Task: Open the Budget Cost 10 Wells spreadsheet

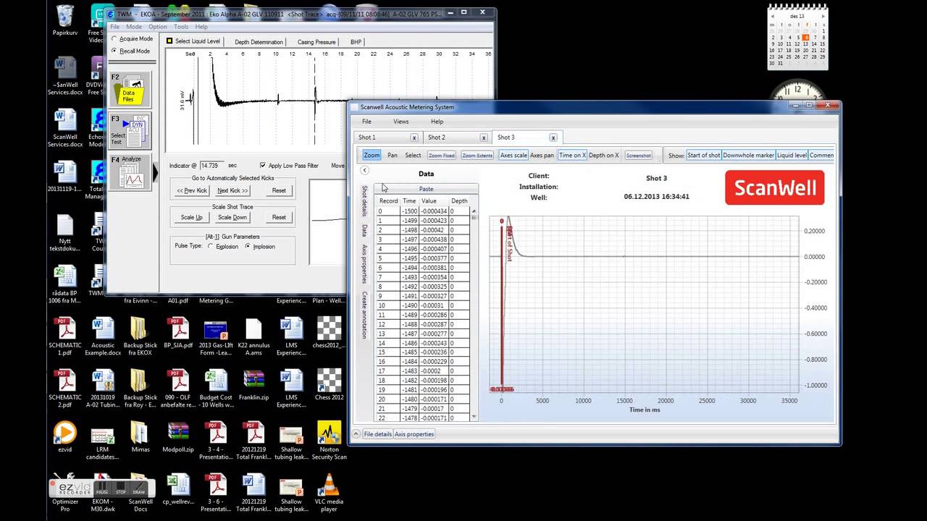Action: pyautogui.click(x=216, y=389)
